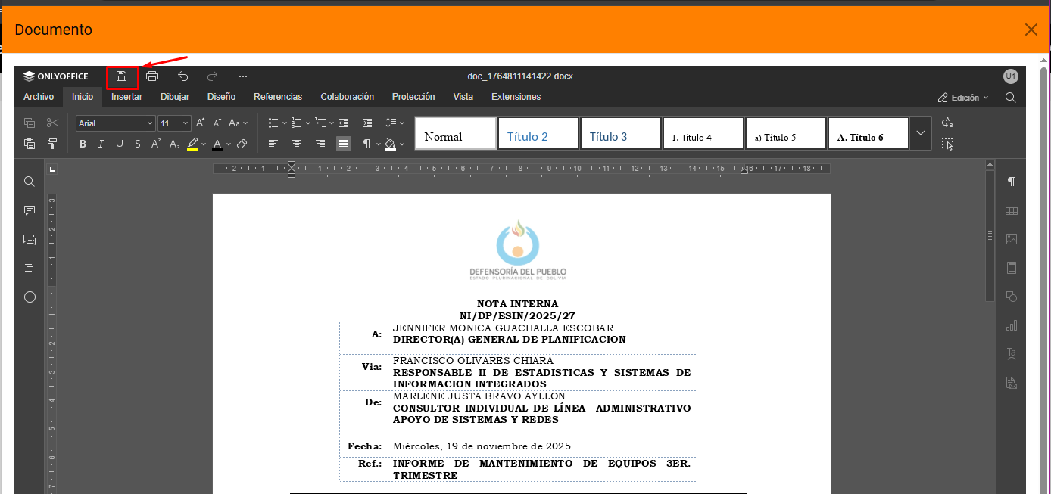Click the Increase indent icon
Viewport: 1051px width, 494px height.
367,123
